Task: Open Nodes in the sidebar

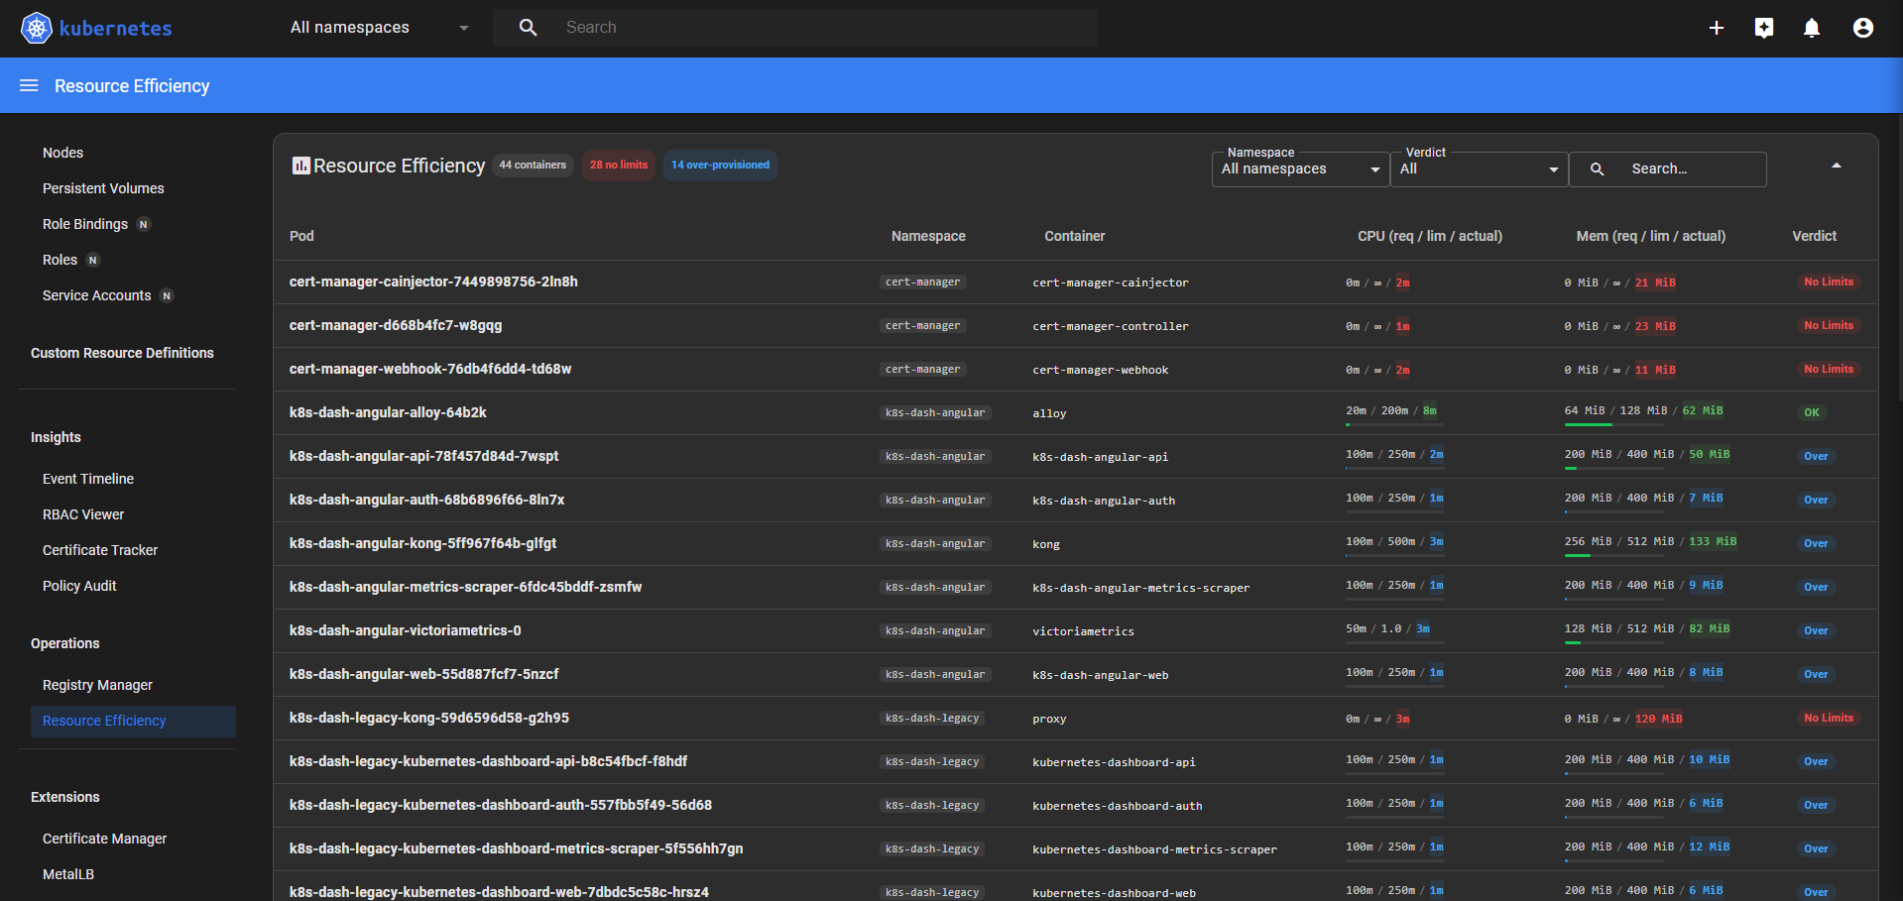Action: point(62,153)
